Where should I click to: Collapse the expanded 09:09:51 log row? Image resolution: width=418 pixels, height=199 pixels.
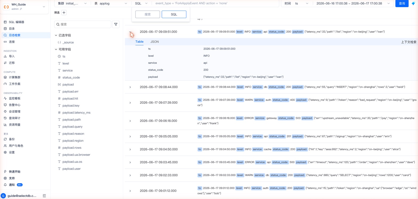[130, 32]
